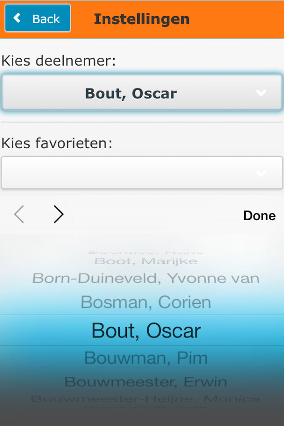Tap the back arrow icon in header

(18, 18)
